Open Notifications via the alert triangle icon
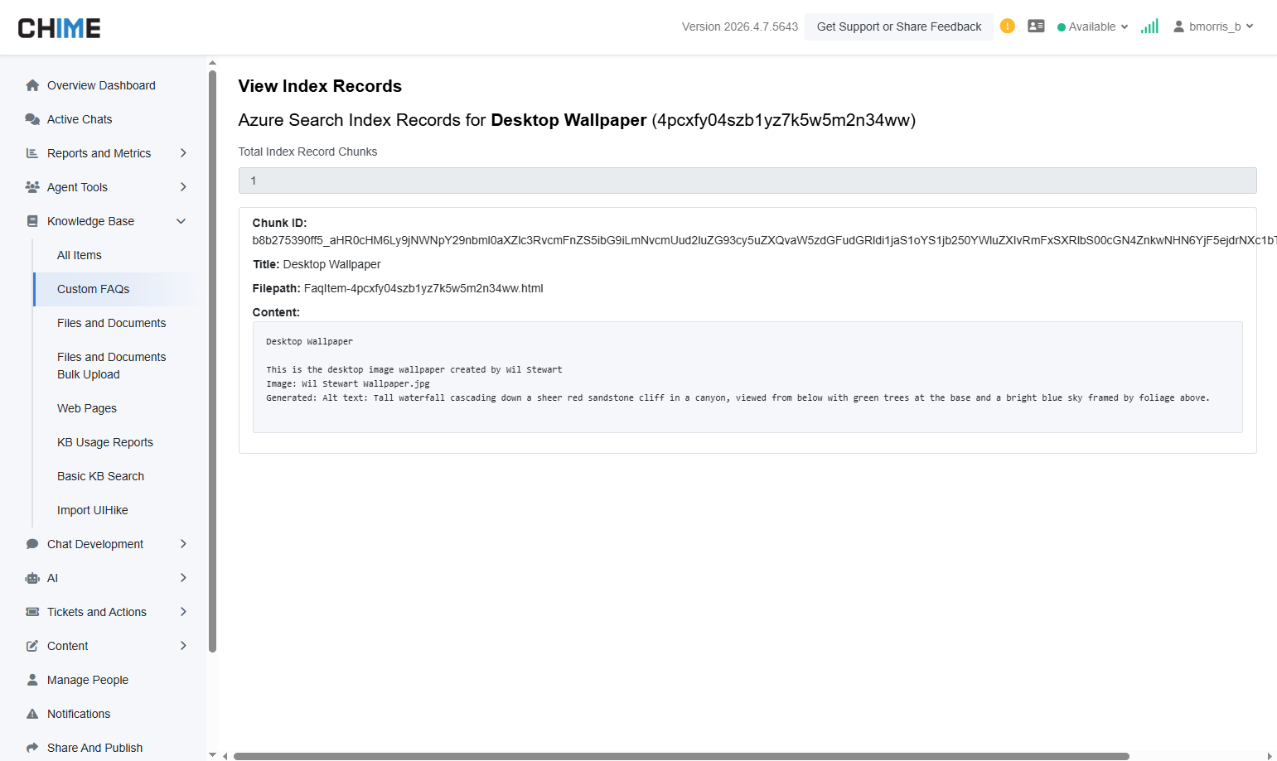The image size is (1277, 761). [x=31, y=713]
